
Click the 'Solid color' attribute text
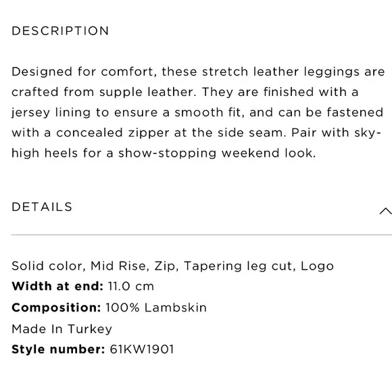47,266
